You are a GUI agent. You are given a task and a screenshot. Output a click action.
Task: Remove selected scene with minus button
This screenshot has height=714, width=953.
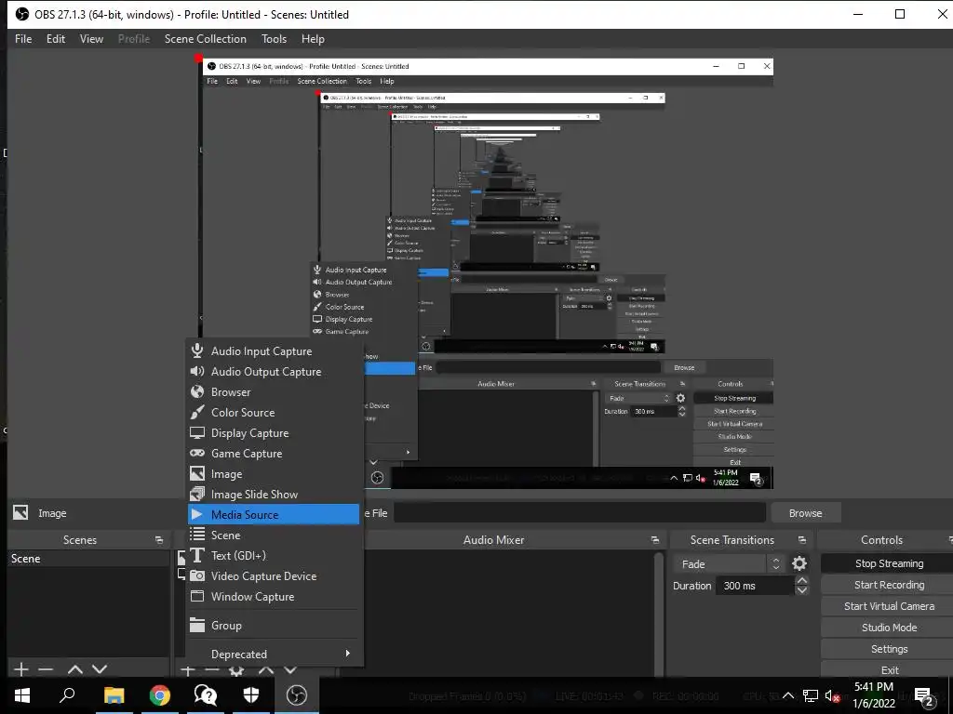pyautogui.click(x=46, y=669)
